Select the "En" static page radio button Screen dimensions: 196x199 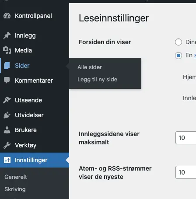(178, 56)
